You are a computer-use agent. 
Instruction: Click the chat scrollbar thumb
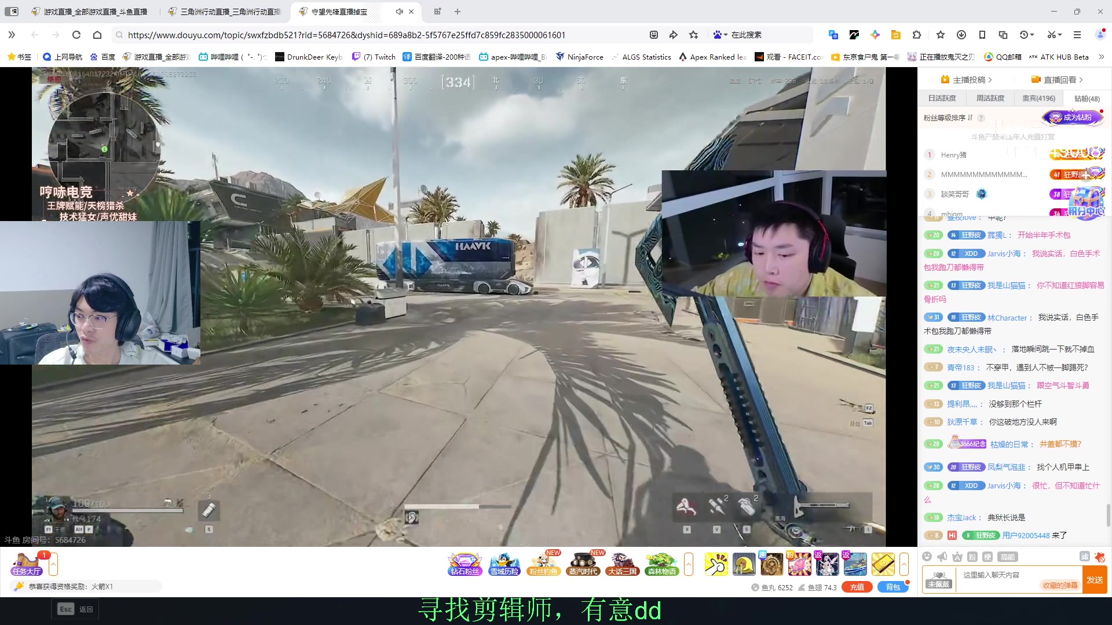click(x=1108, y=515)
